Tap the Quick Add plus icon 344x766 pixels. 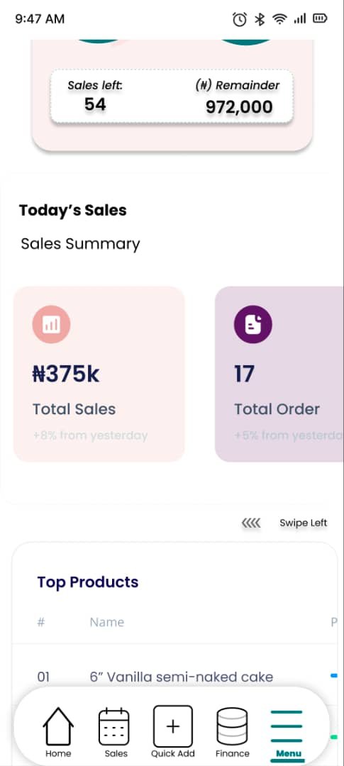(x=172, y=726)
